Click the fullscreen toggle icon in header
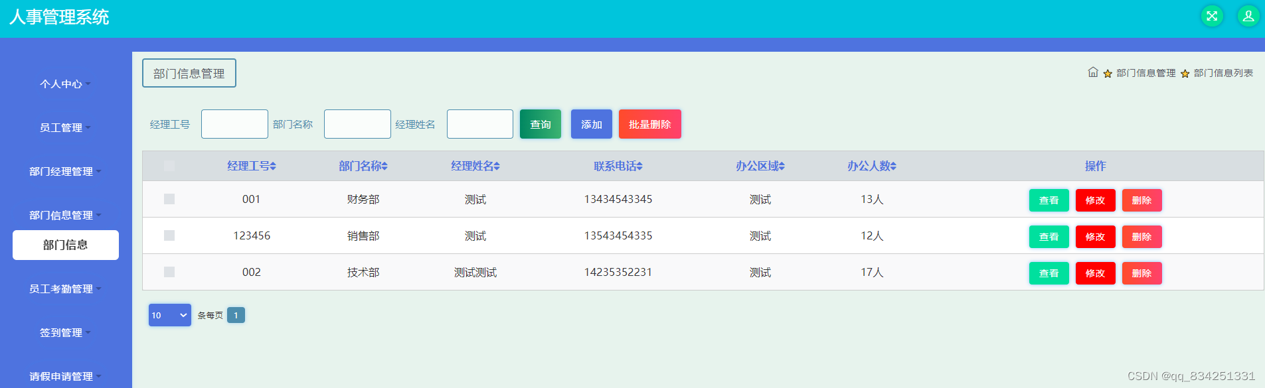The height and width of the screenshot is (388, 1265). tap(1212, 16)
